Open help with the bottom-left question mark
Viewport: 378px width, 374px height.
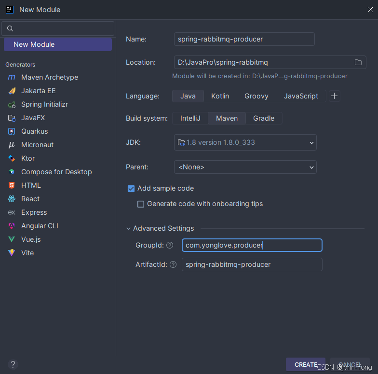click(x=13, y=364)
